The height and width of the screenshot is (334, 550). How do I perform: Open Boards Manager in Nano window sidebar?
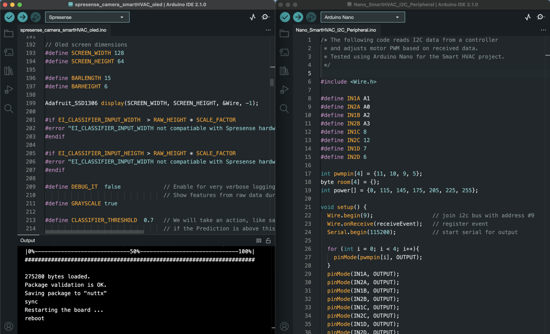click(284, 52)
